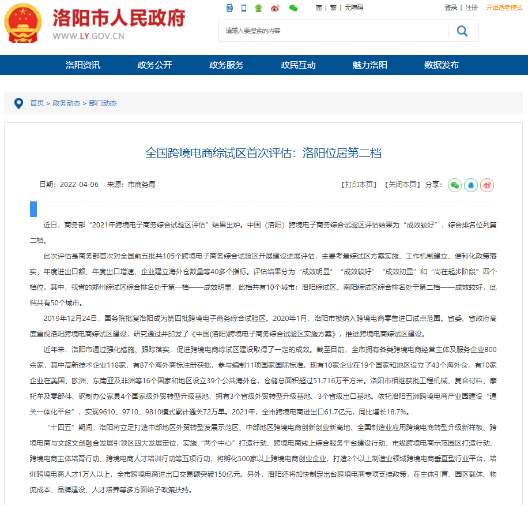This screenshot has height=505, width=528.
Task: Open 无障碍 accessibility mode
Action: [354, 8]
